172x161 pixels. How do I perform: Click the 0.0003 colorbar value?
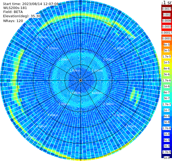click(x=167, y=27)
